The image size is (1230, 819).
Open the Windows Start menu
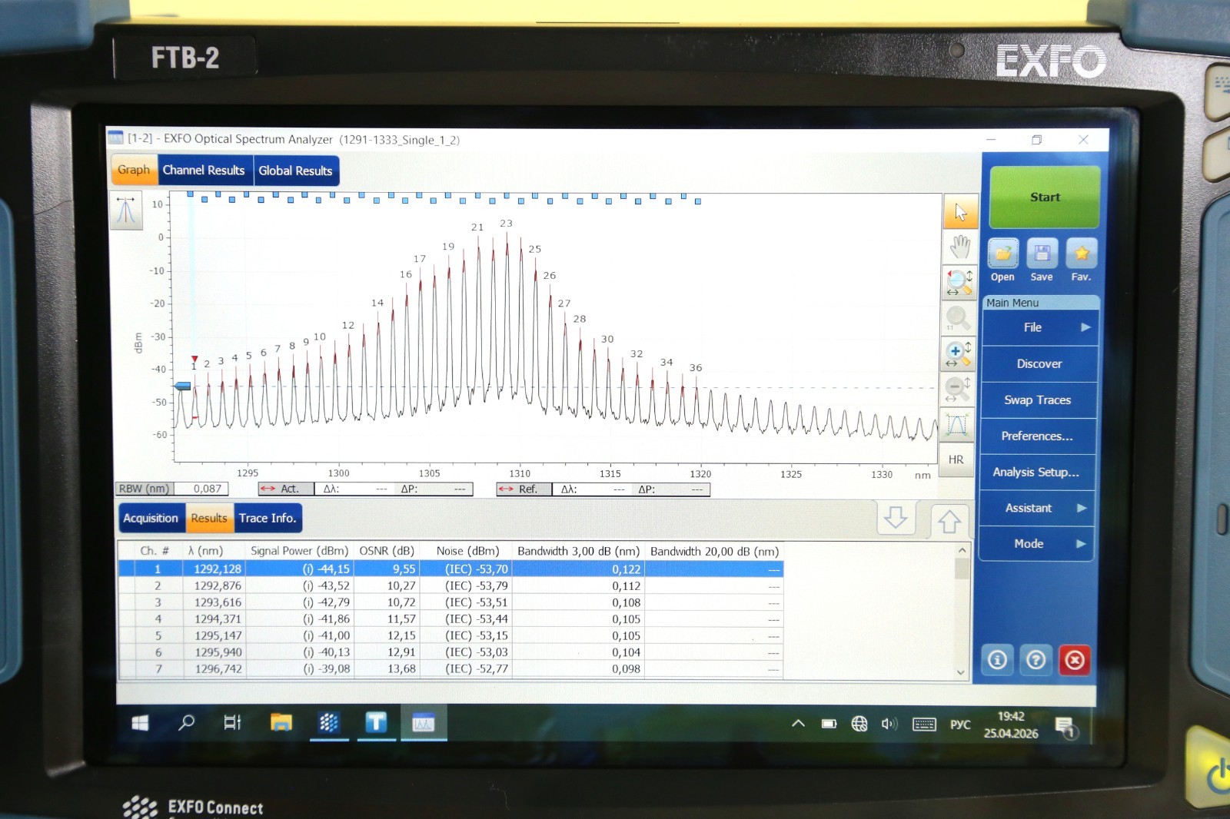140,723
